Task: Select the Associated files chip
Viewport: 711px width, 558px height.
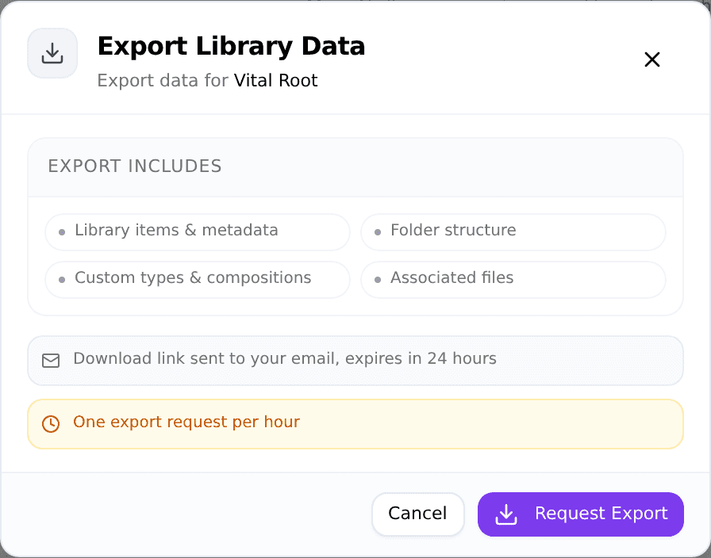Action: [513, 280]
